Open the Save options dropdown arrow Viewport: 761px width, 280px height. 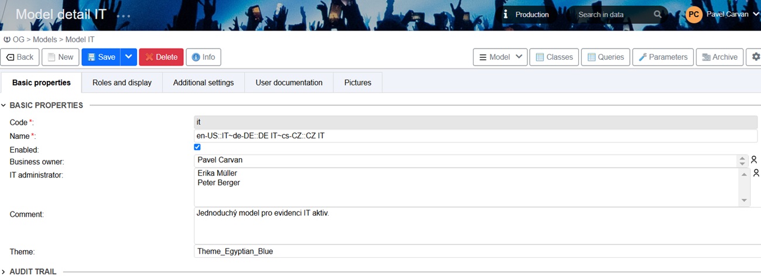pos(129,57)
